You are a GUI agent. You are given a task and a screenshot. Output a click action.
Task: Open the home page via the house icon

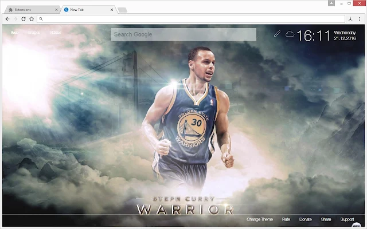pos(32,19)
